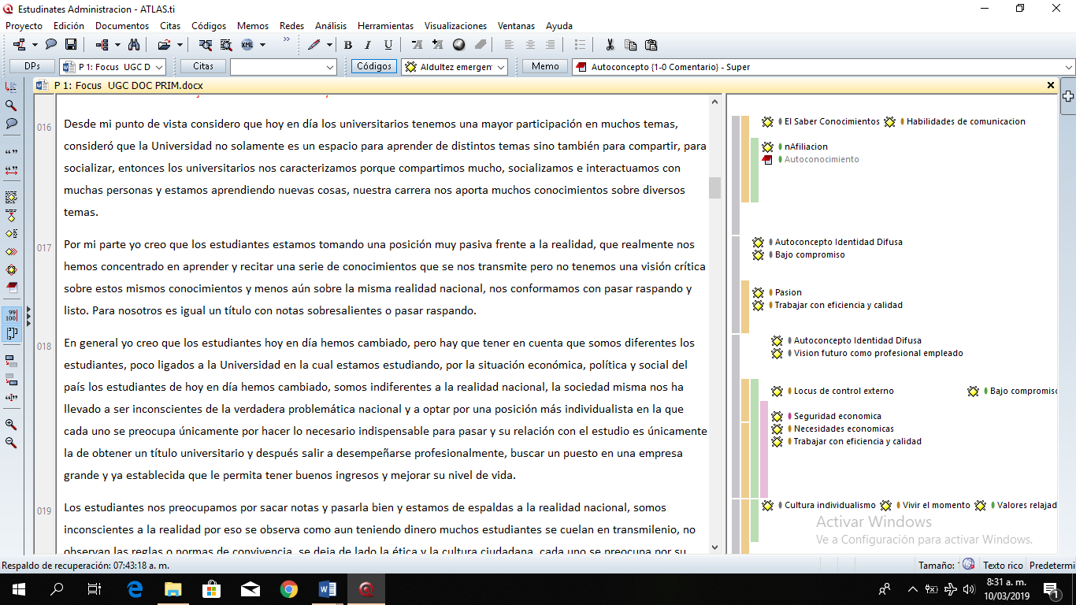Expand the Citas quotations dropdown
Viewport: 1076px width, 605px height.
pos(330,67)
